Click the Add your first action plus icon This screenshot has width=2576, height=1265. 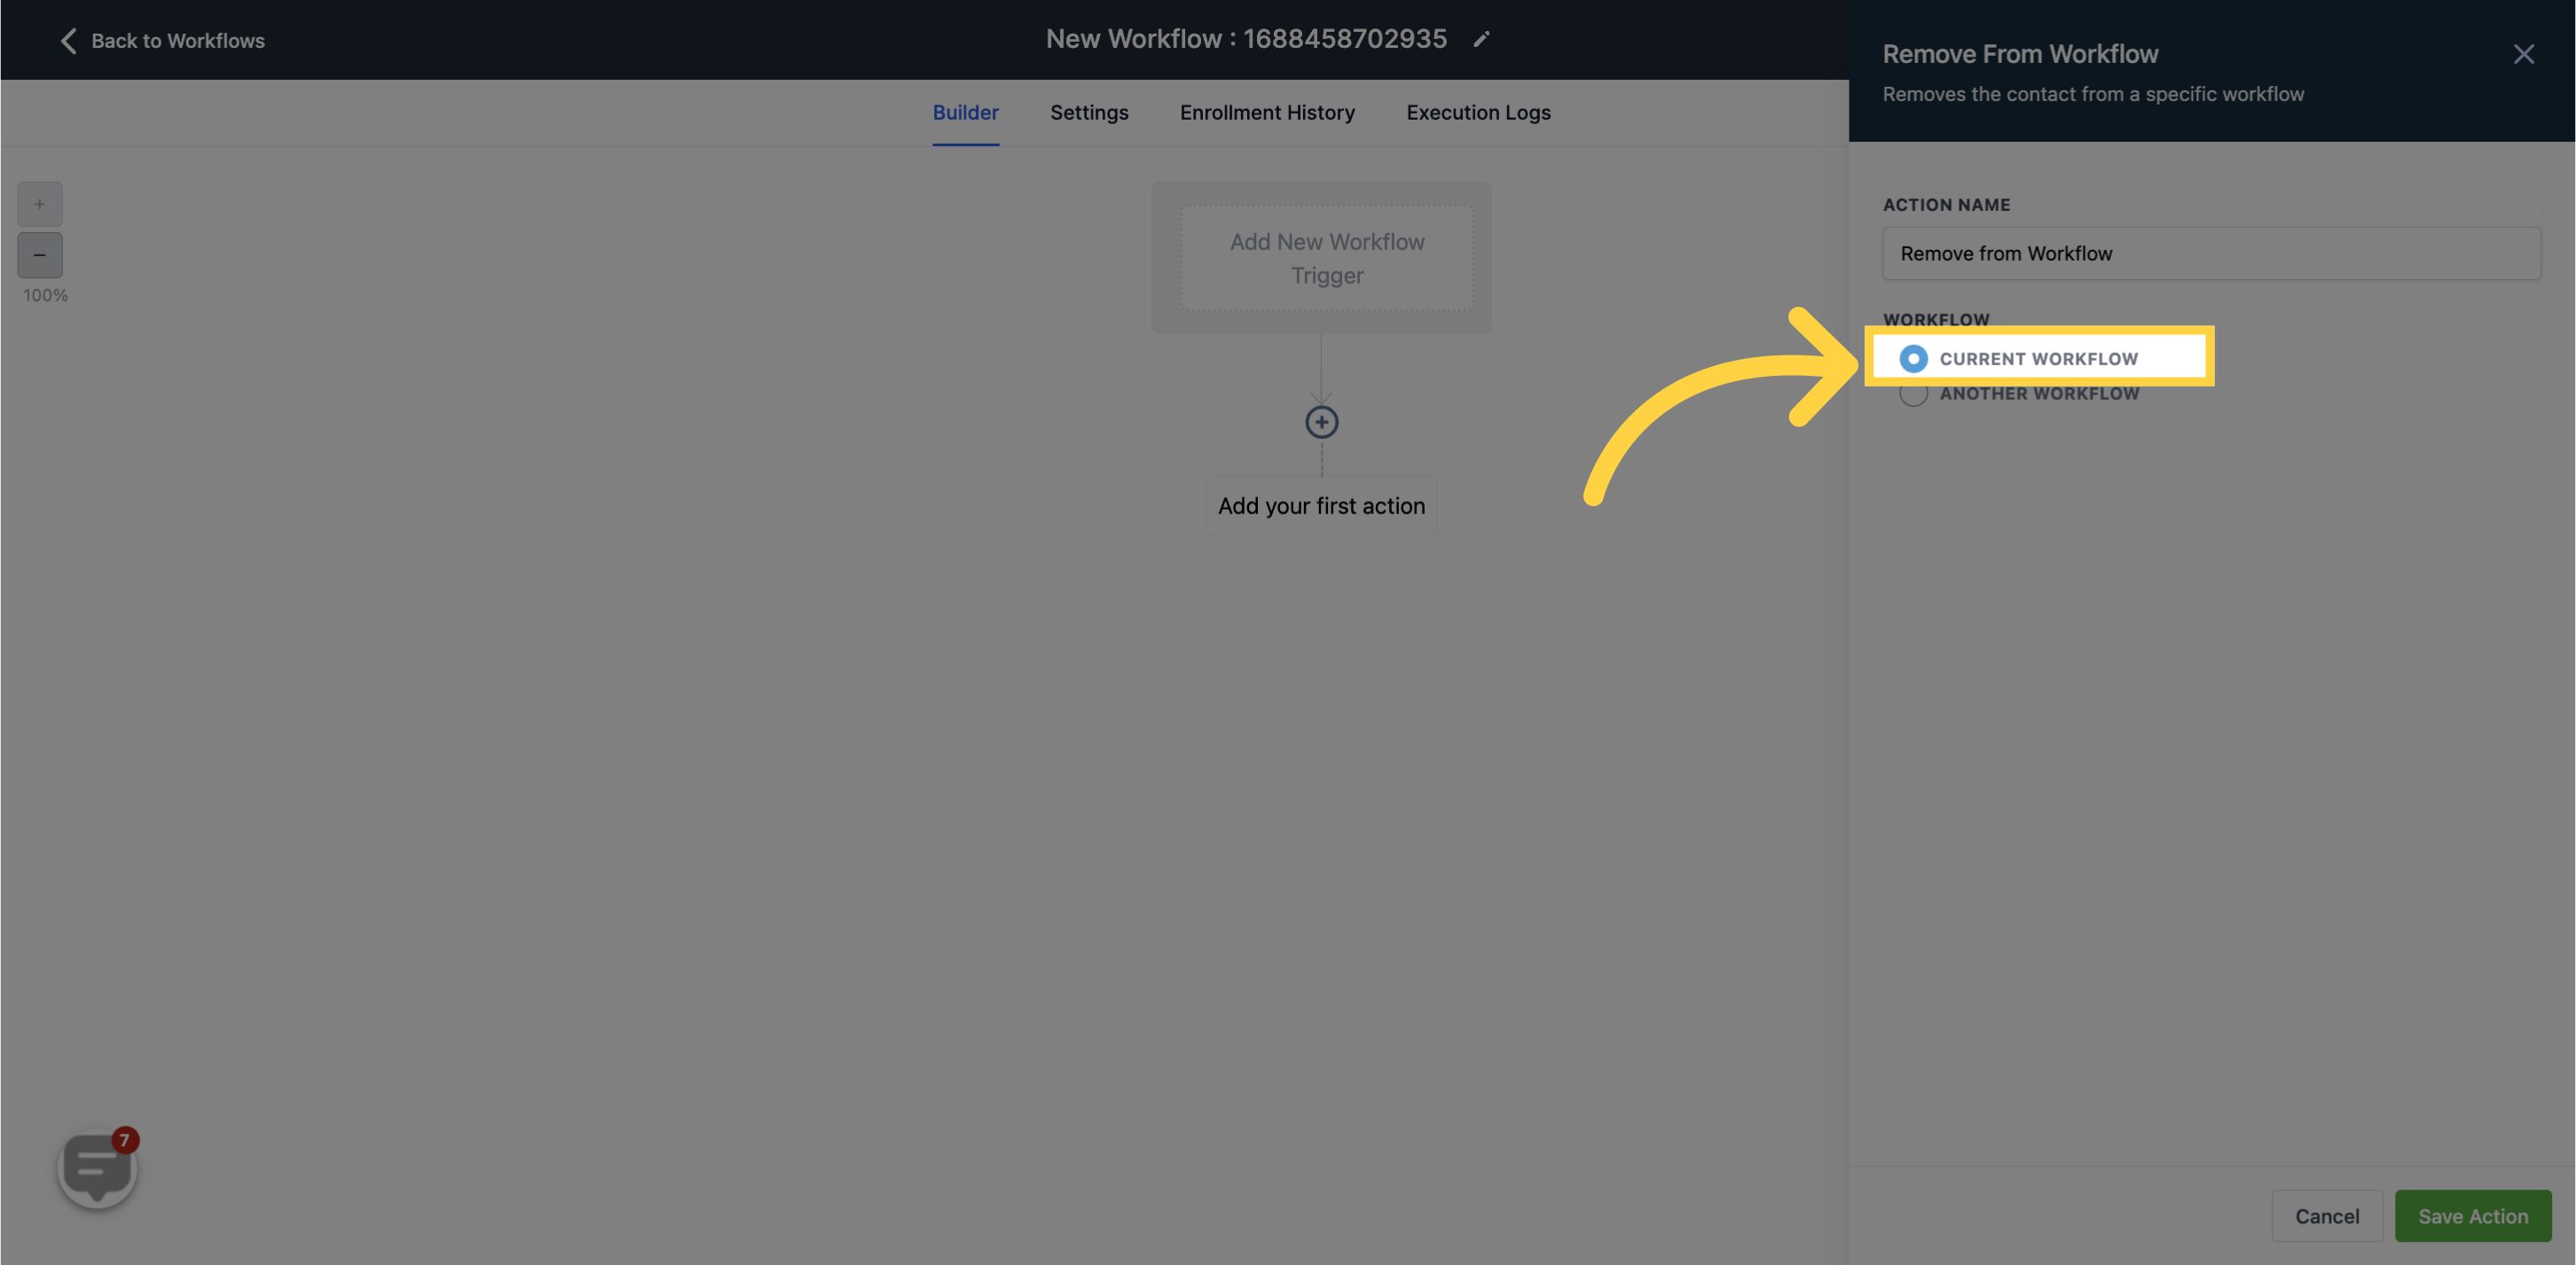click(x=1323, y=422)
